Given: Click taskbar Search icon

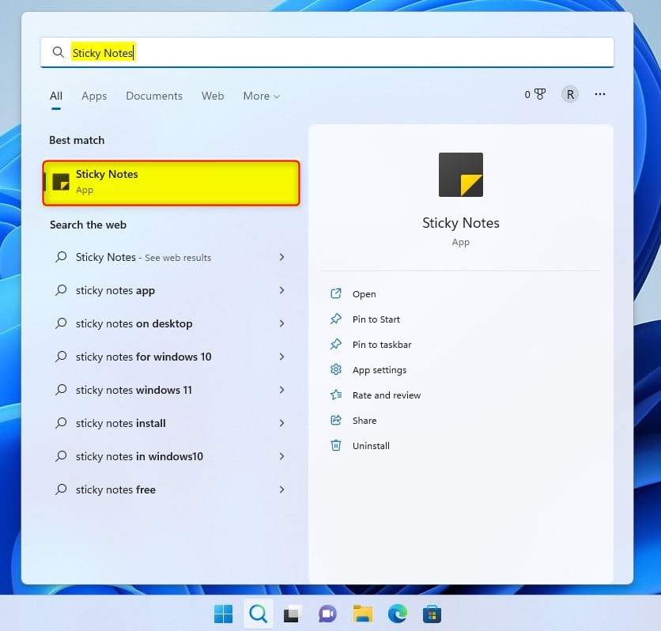Looking at the screenshot, I should (258, 614).
